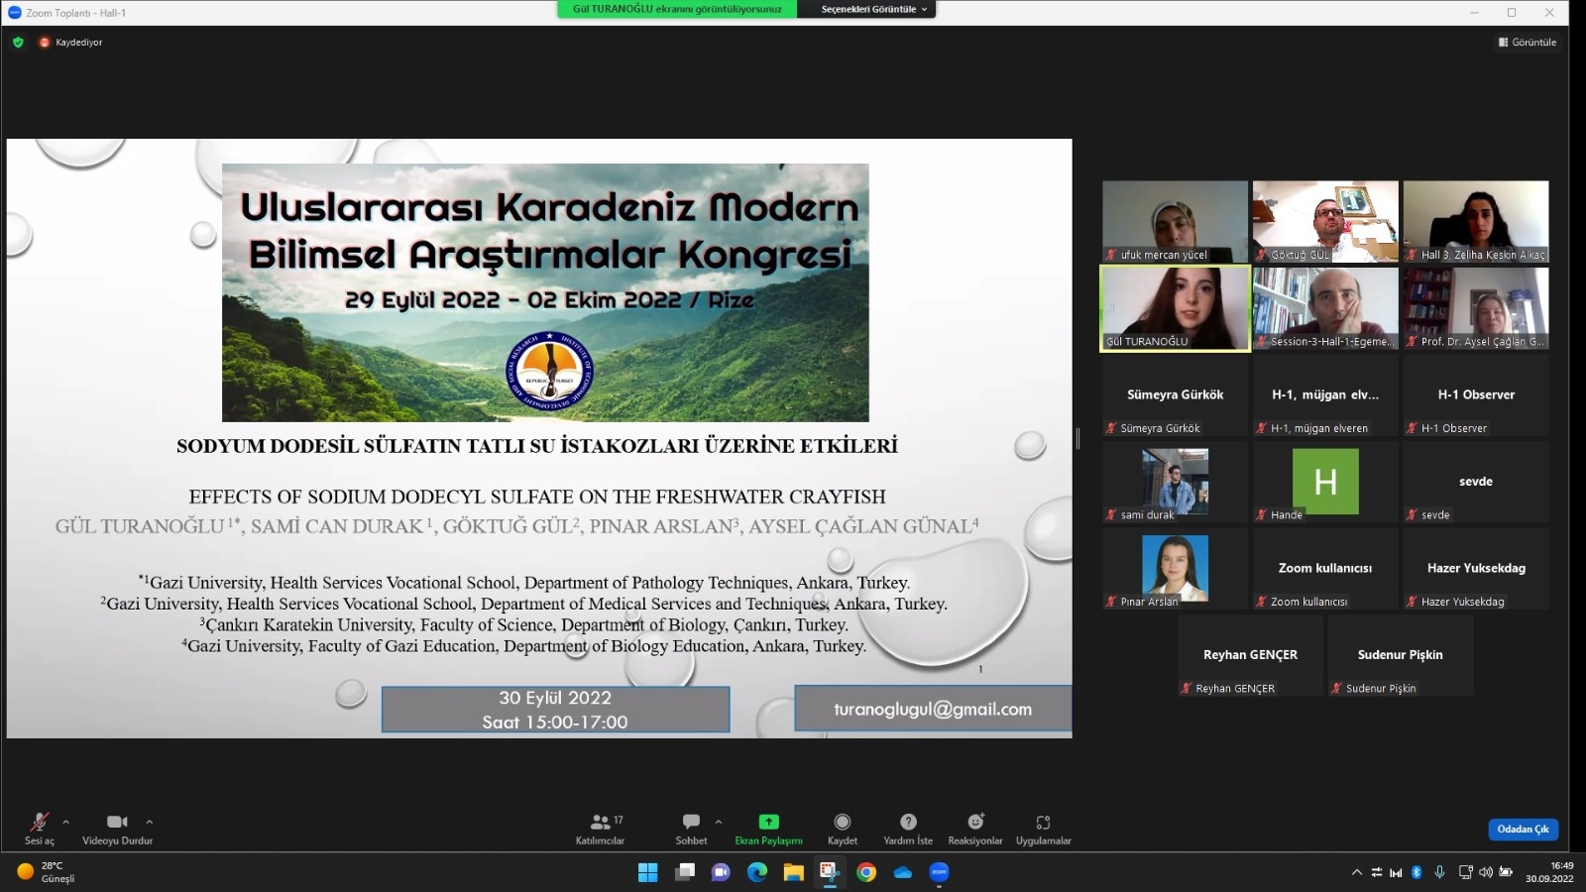Select H-1 Observer participant tile
Image resolution: width=1586 pixels, height=892 pixels.
[x=1476, y=394]
